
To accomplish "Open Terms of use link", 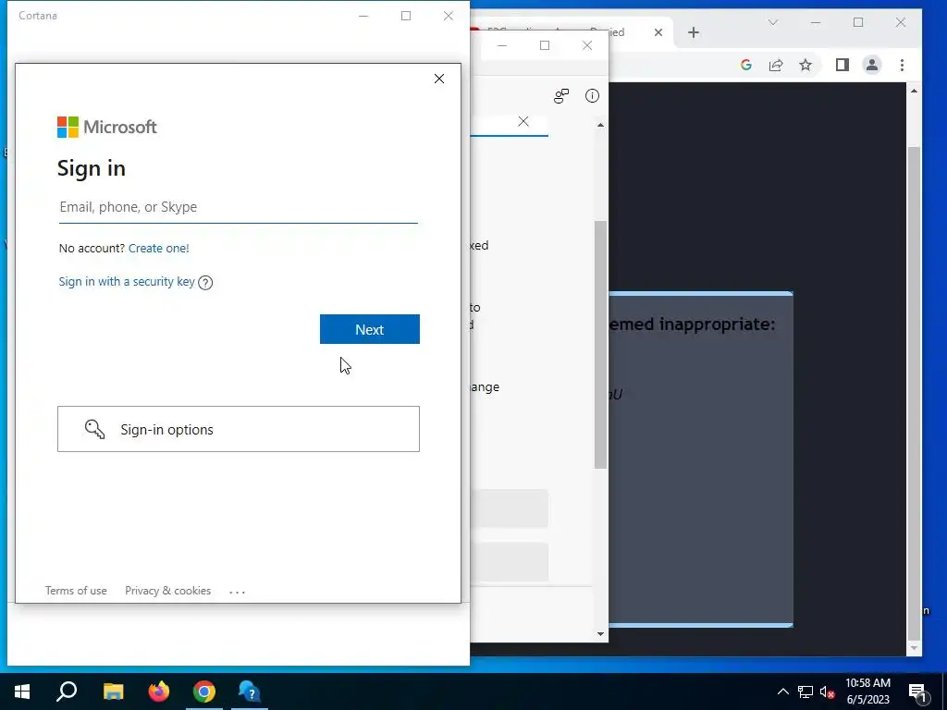I will [x=76, y=591].
